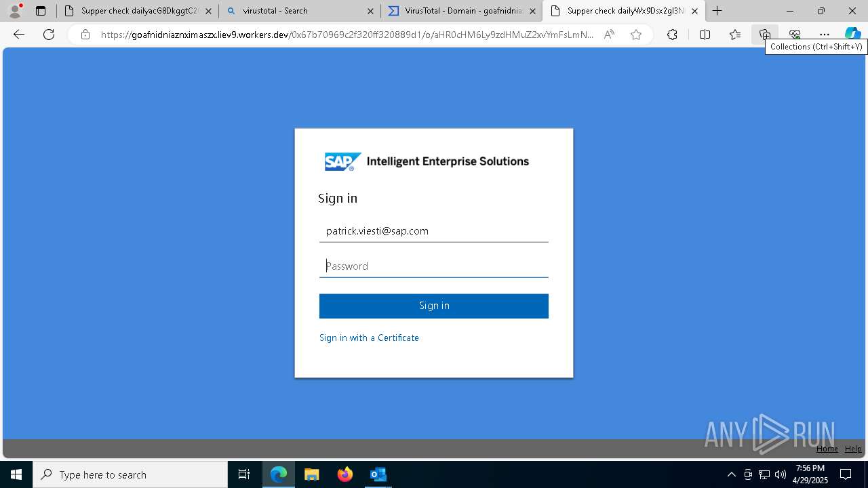Close the first Supper check daily tab
868x488 pixels.
pos(208,11)
